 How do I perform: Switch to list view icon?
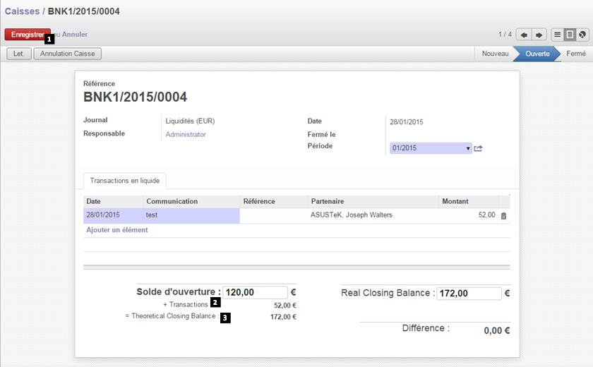pos(558,35)
